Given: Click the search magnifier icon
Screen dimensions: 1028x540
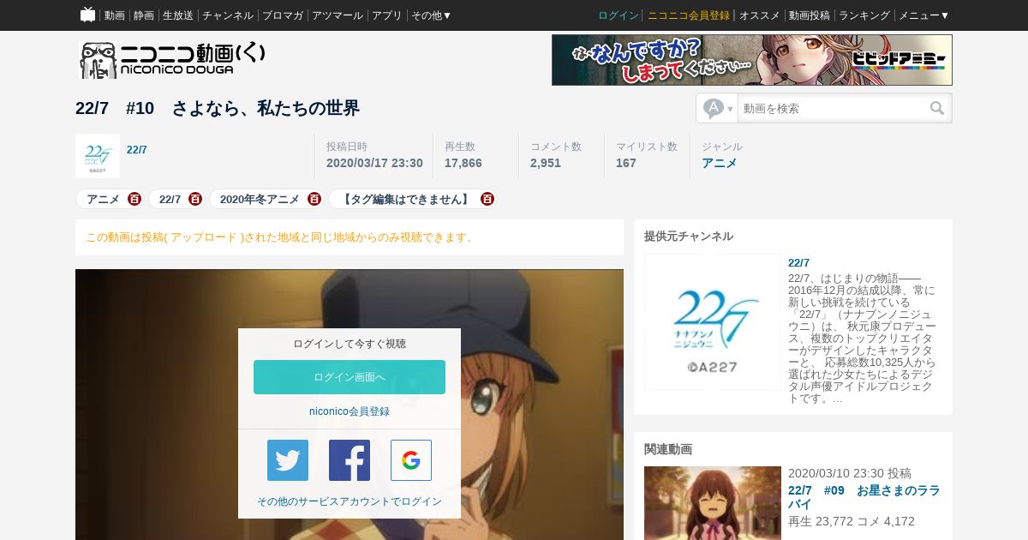Looking at the screenshot, I should click(x=937, y=108).
